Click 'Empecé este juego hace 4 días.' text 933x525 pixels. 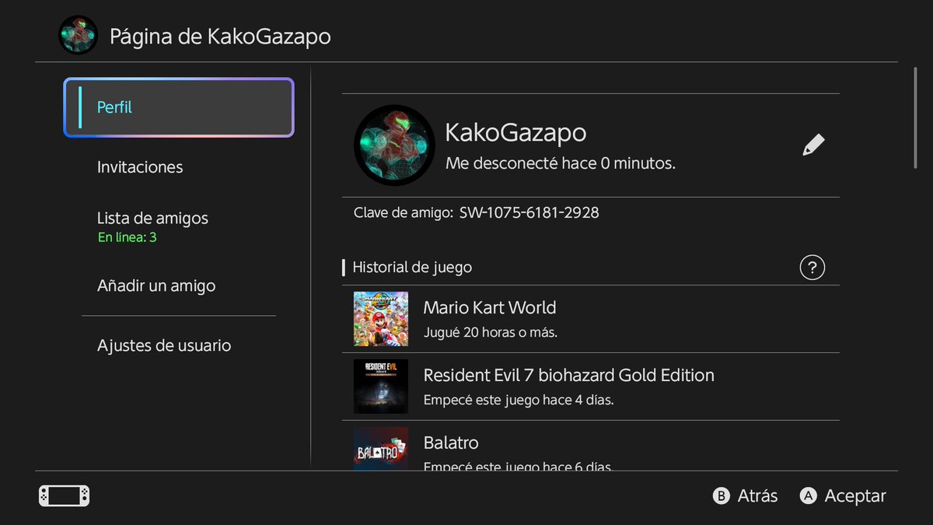tap(519, 401)
